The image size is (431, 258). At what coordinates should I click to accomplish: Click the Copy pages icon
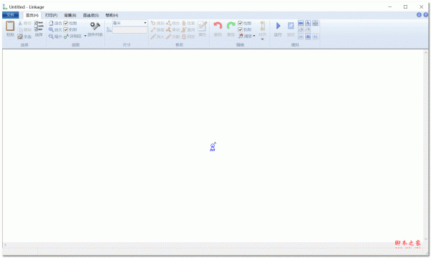point(20,29)
